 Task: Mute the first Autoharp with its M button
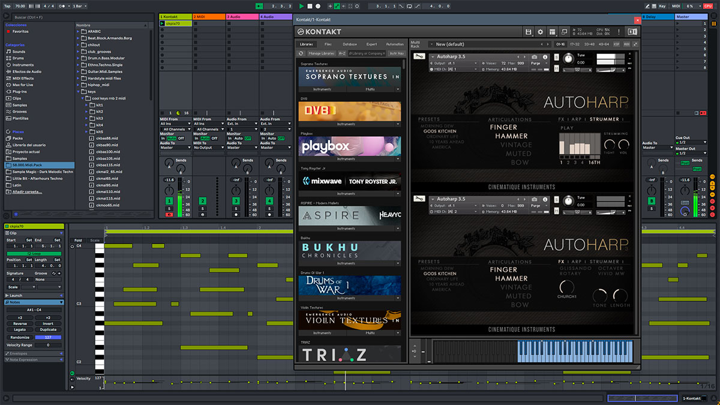pos(556,68)
